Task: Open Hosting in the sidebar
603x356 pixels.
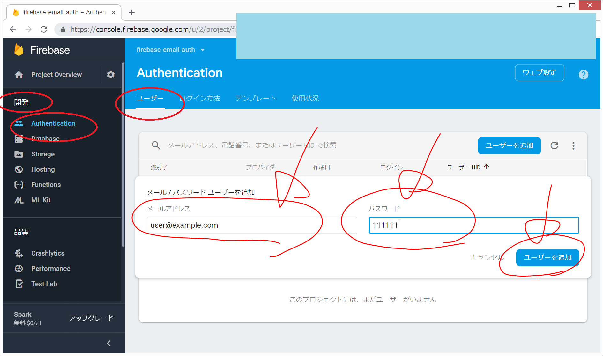Action: point(43,169)
